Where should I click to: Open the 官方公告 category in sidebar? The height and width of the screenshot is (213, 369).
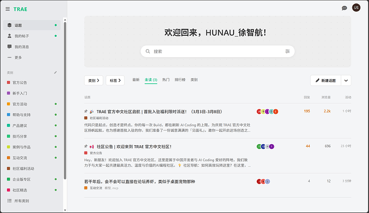[x=32, y=82]
